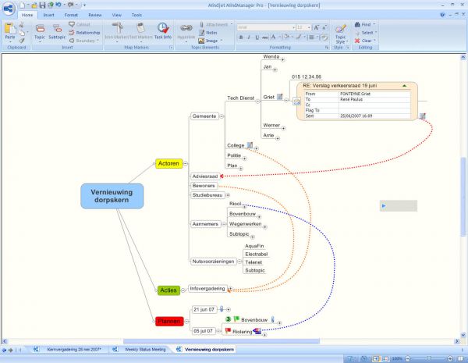Click the Paste clipboard icon
The height and width of the screenshot is (363, 468).
(10, 29)
